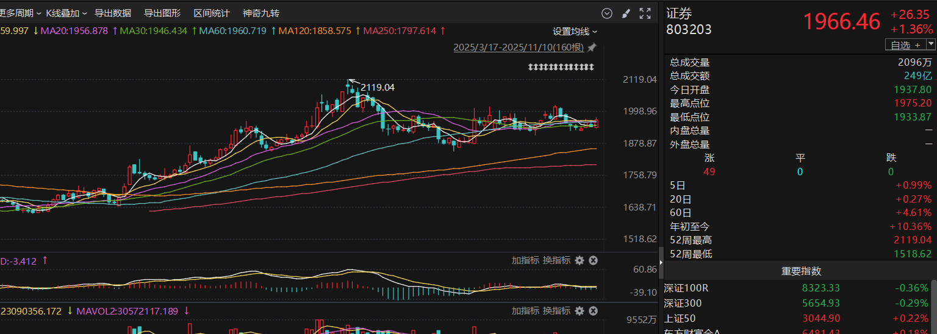Click 导出图形 export chart button

pyautogui.click(x=162, y=13)
